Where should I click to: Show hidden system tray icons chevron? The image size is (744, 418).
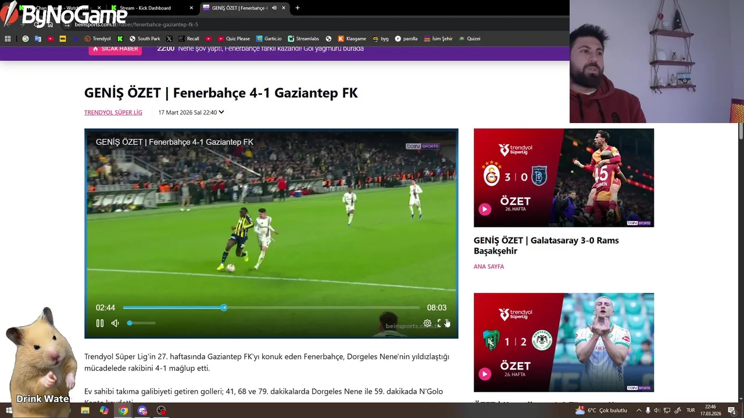[x=639, y=410]
